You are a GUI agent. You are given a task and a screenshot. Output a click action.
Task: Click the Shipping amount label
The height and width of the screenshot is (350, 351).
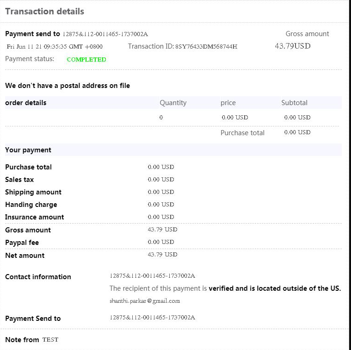click(x=33, y=192)
